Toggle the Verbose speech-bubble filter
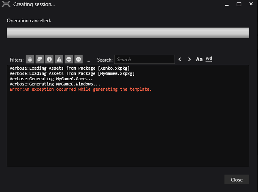258x192 pixels. 40,59
